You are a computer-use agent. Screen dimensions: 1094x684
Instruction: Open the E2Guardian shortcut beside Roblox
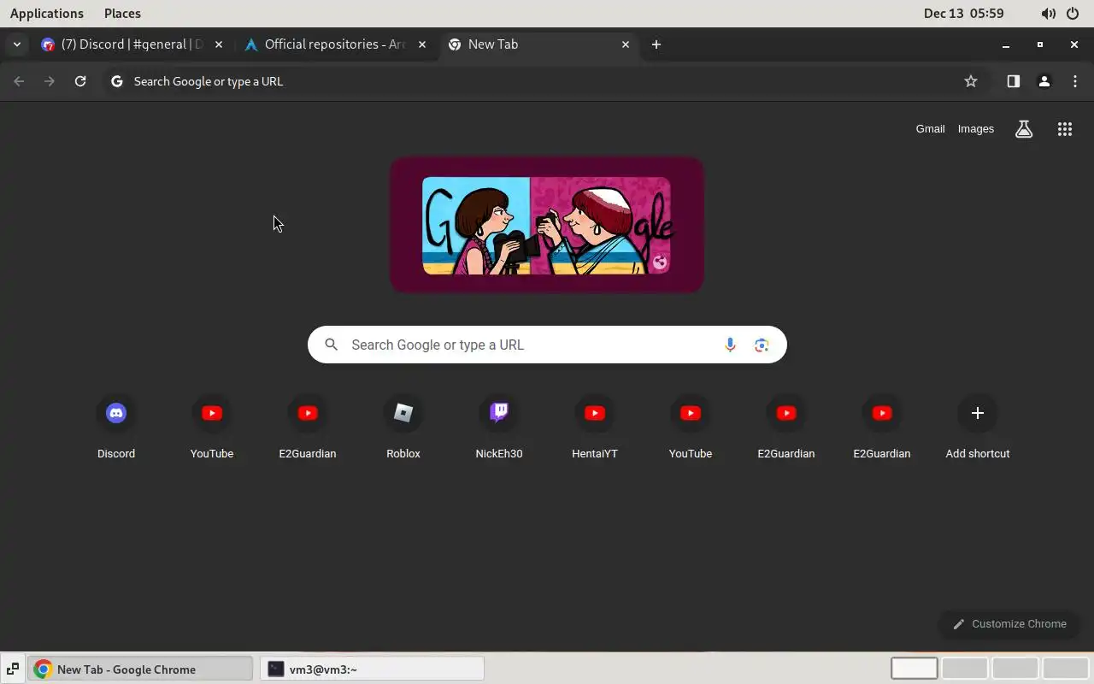point(308,428)
